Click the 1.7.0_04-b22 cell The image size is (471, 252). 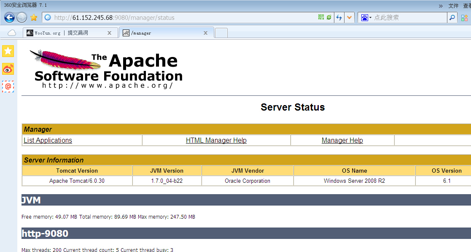click(167, 181)
